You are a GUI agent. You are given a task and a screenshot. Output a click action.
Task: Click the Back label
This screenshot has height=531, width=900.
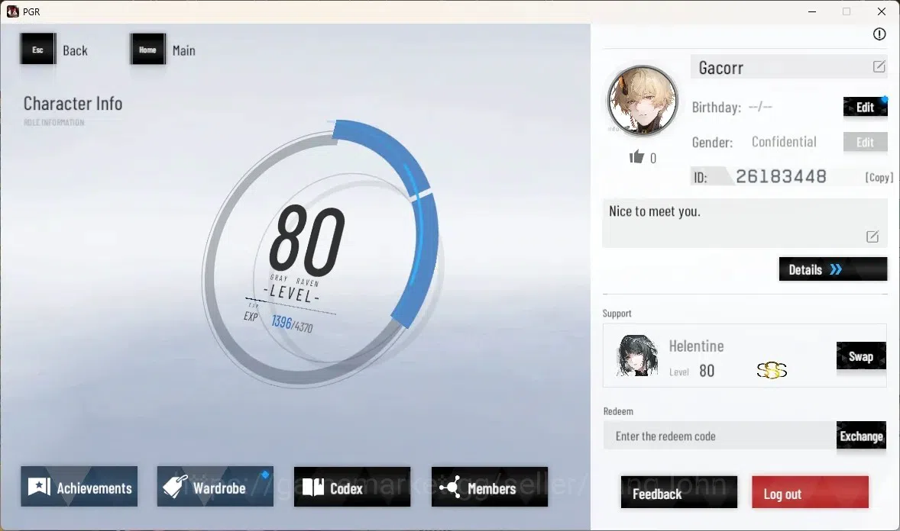click(x=75, y=50)
